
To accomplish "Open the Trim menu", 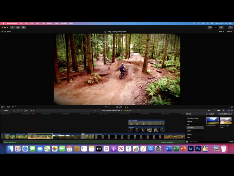I will (x=32, y=23).
